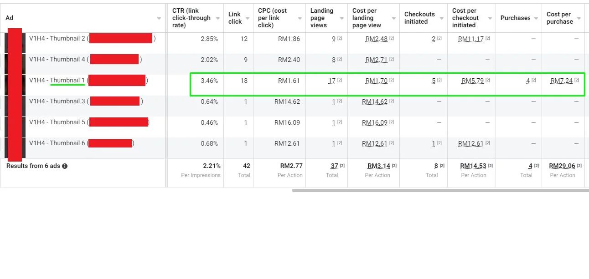Open Cost per checkout initiated dropdown
The height and width of the screenshot is (279, 589).
coord(490,19)
